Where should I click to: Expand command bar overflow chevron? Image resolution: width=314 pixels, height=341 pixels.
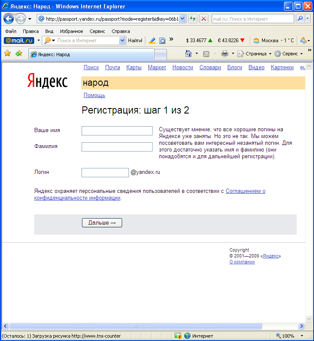(x=310, y=50)
